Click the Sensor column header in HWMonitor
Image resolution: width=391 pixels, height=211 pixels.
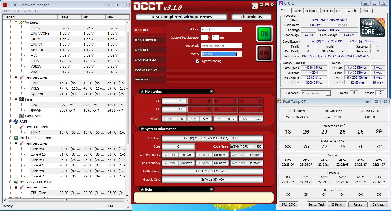point(30,17)
